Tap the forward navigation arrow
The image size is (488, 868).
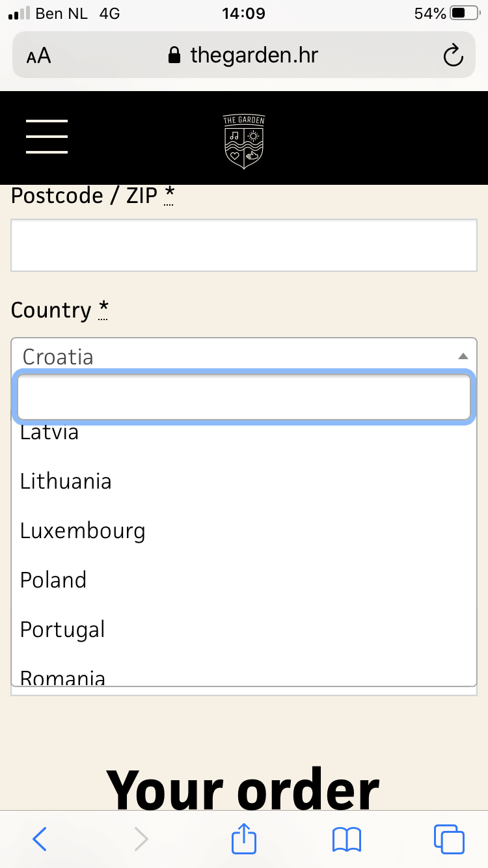(x=141, y=839)
